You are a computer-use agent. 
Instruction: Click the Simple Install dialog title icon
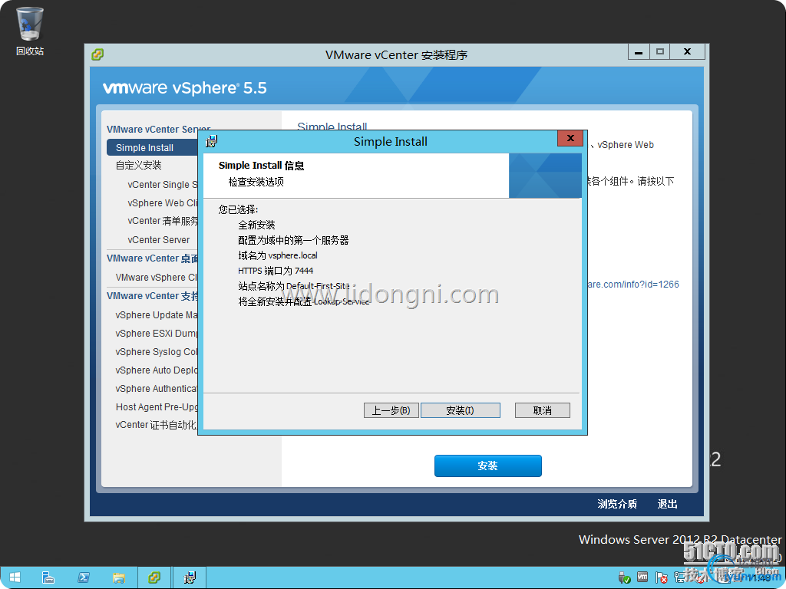click(212, 141)
